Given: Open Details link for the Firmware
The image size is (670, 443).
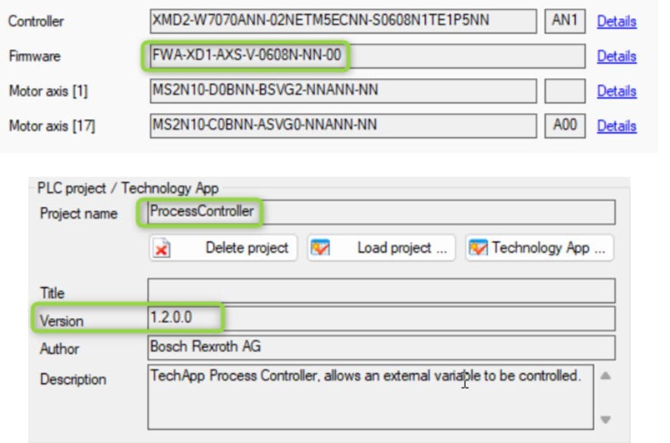Looking at the screenshot, I should [616, 56].
